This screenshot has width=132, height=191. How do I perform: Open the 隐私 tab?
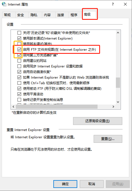[34, 15]
